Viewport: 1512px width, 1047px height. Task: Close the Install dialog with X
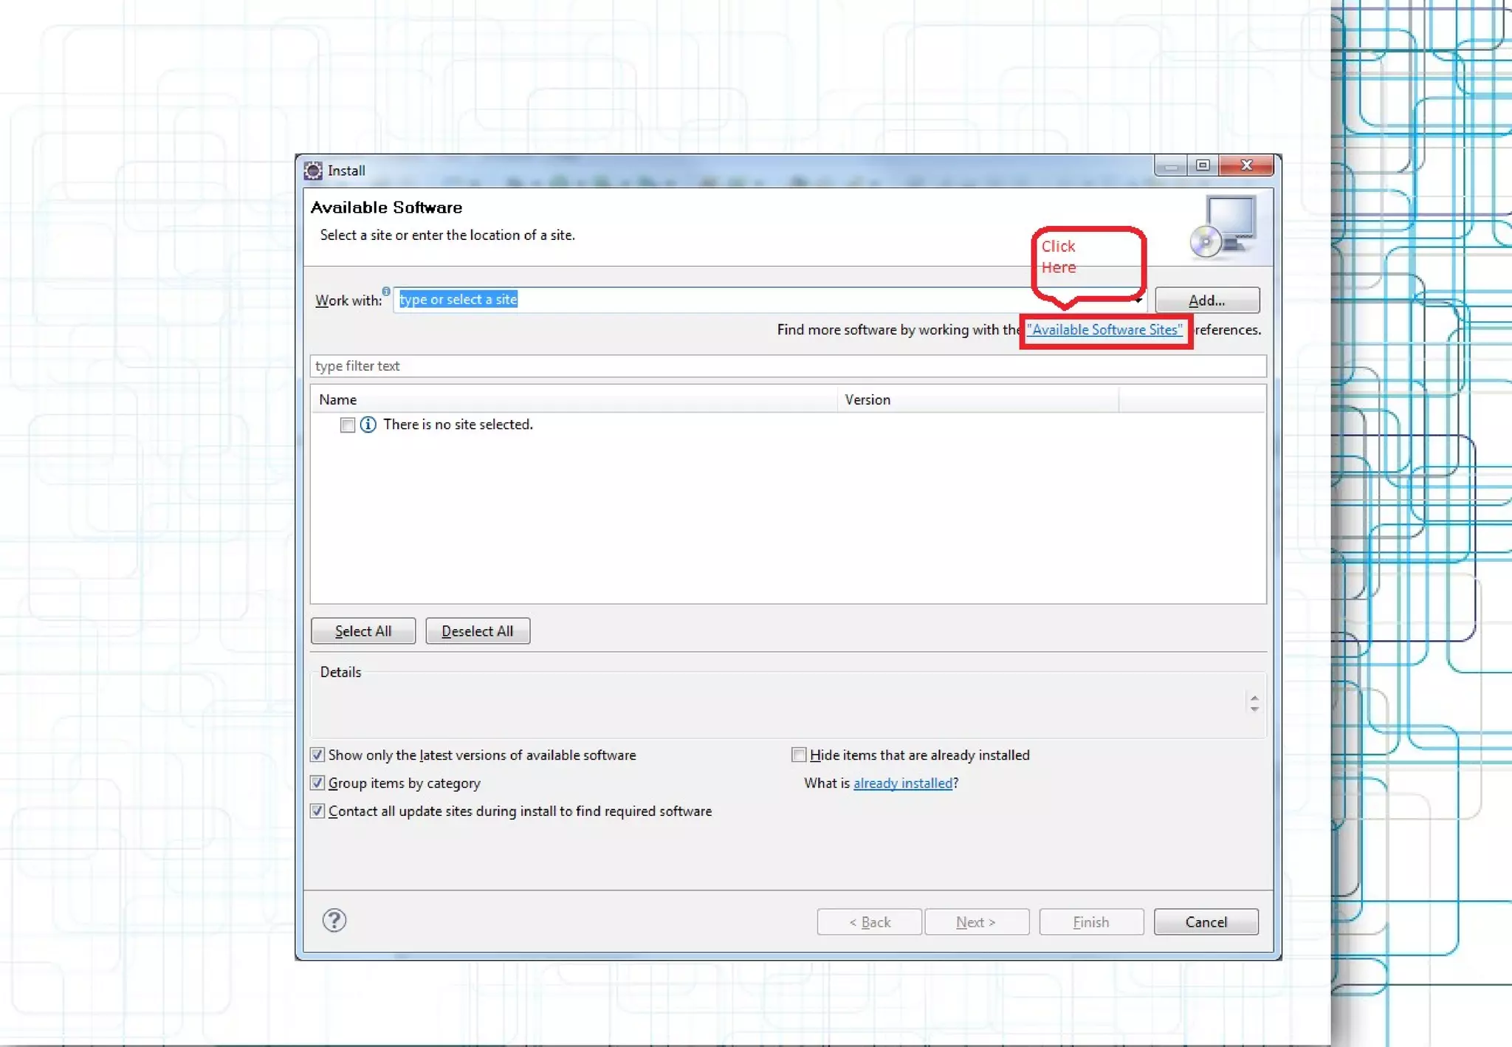coord(1246,165)
